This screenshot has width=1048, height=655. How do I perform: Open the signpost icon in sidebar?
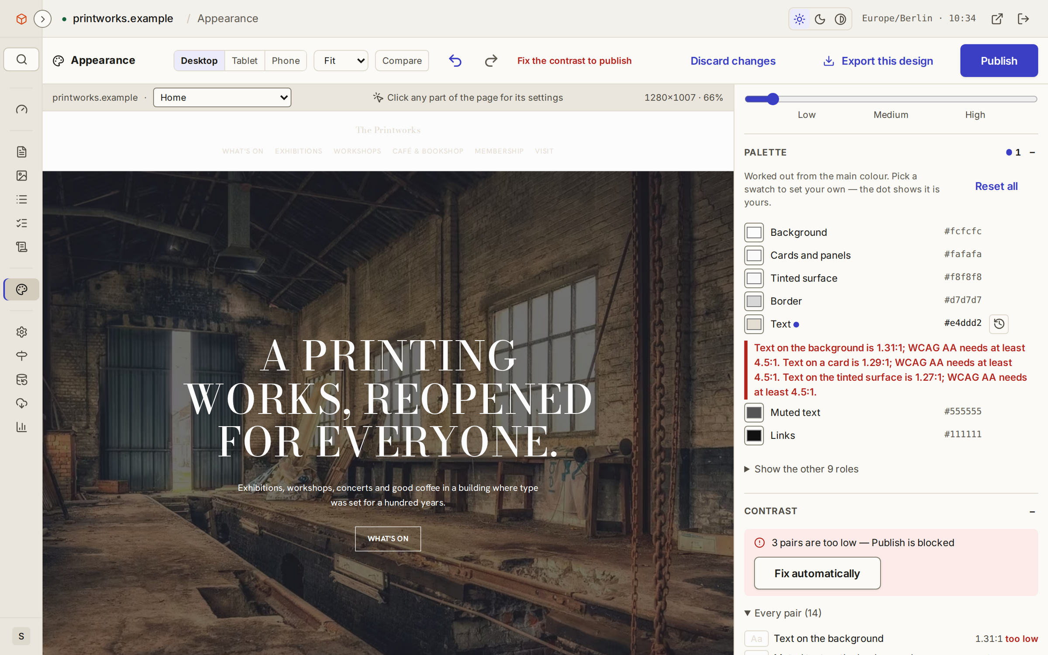click(21, 356)
